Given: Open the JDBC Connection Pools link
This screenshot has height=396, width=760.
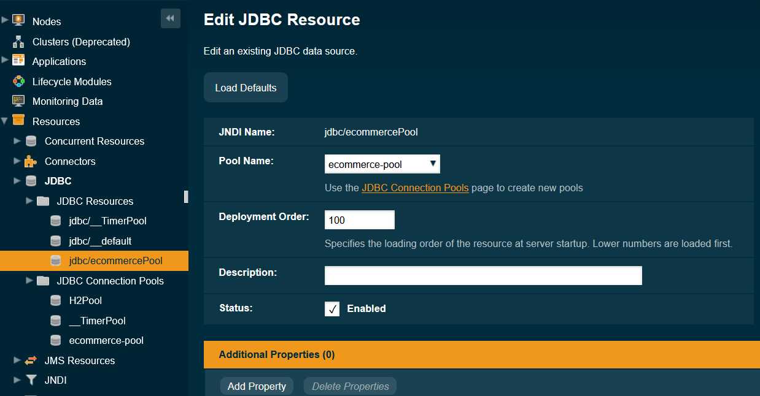Looking at the screenshot, I should [x=415, y=188].
